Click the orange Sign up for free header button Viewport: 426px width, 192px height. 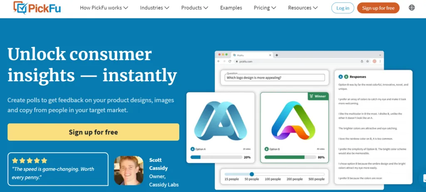coord(378,8)
